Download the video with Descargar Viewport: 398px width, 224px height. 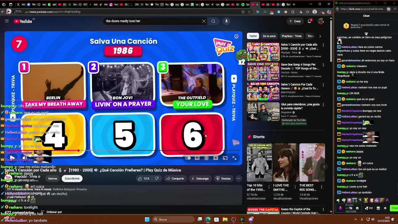pyautogui.click(x=200, y=179)
